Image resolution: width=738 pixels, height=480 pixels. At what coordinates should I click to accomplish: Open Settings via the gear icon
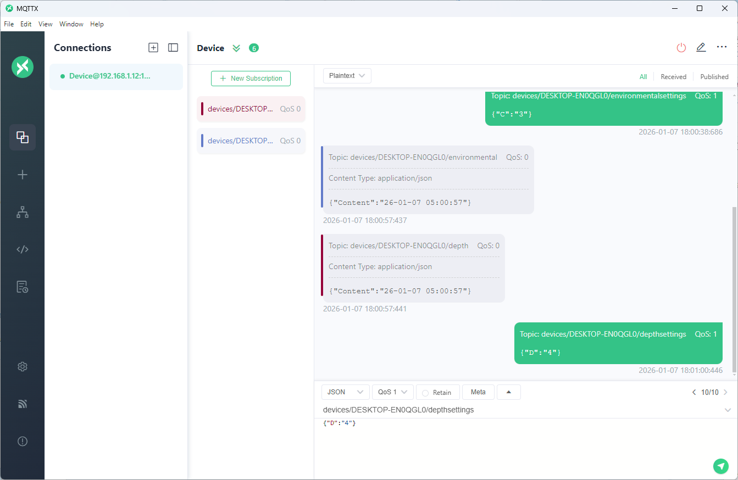23,367
